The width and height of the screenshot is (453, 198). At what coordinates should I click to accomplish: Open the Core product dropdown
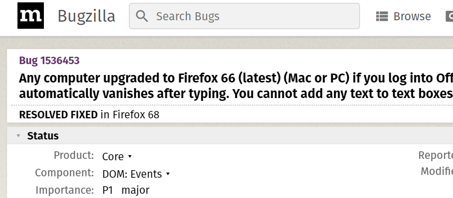point(117,157)
